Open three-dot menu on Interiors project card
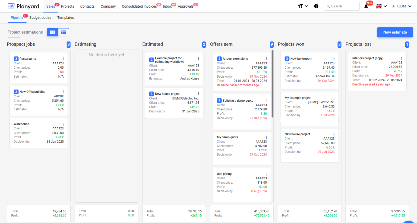 (x=402, y=58)
